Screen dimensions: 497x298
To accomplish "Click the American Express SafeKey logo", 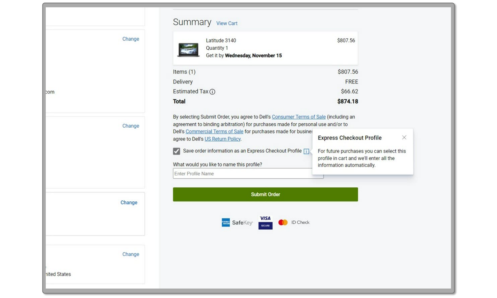I will pos(237,223).
